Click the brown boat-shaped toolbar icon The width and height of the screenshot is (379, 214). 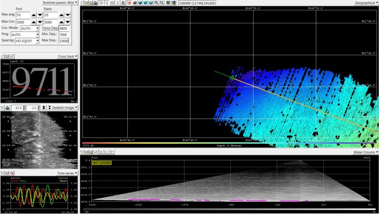click(x=135, y=3)
